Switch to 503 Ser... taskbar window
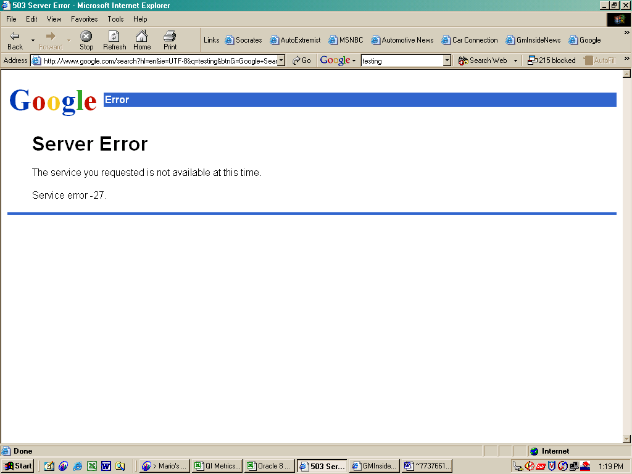 [x=322, y=466]
